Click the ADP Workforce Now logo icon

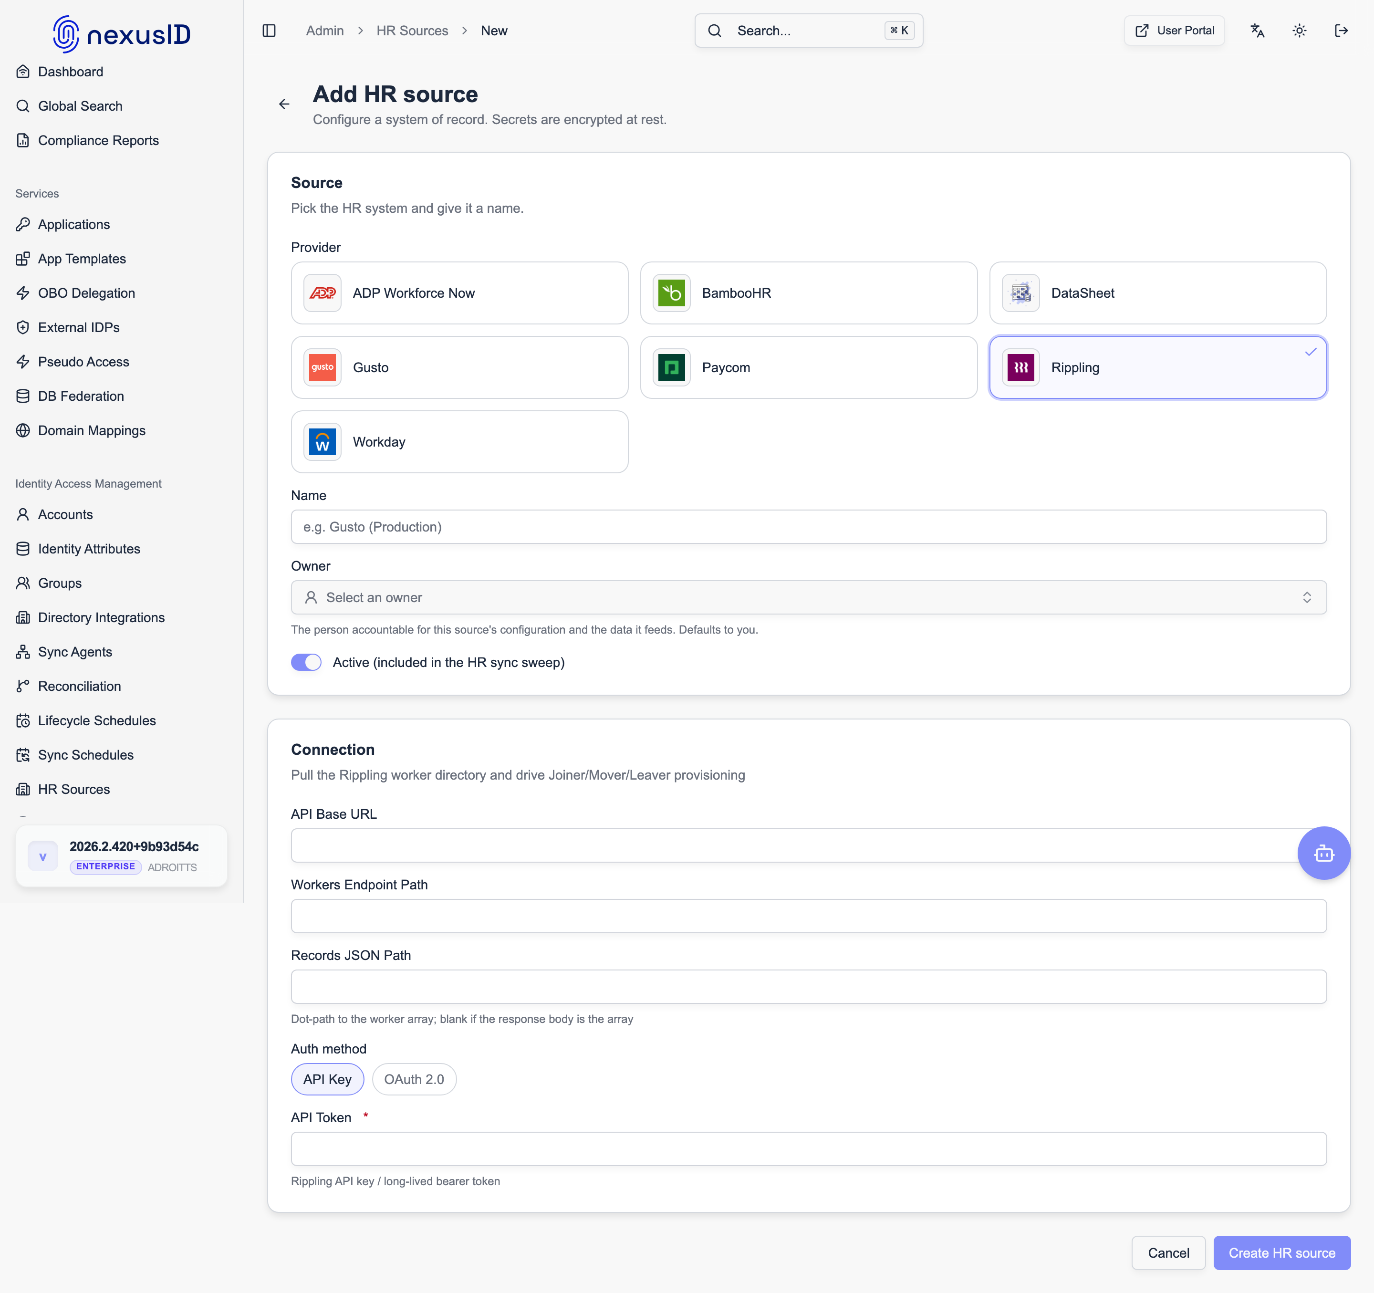(x=323, y=293)
